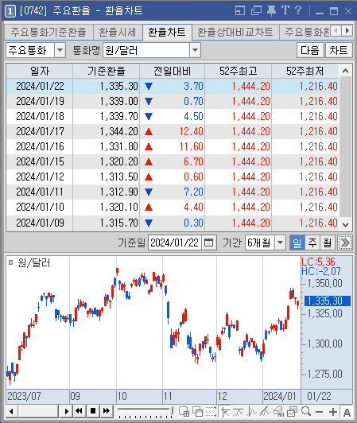Screen dimensions: 357x423
Task: Click the print/export chart icon
Action: 279,412
